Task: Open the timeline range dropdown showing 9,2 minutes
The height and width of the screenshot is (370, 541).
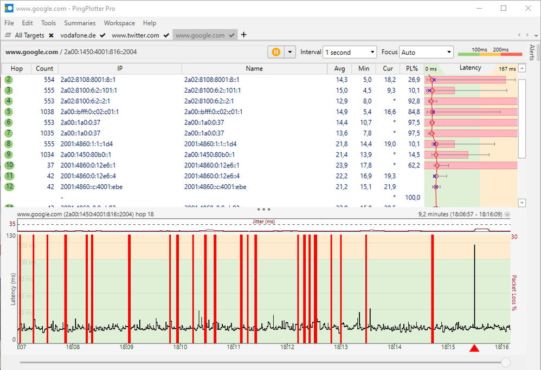Action: tap(507, 215)
